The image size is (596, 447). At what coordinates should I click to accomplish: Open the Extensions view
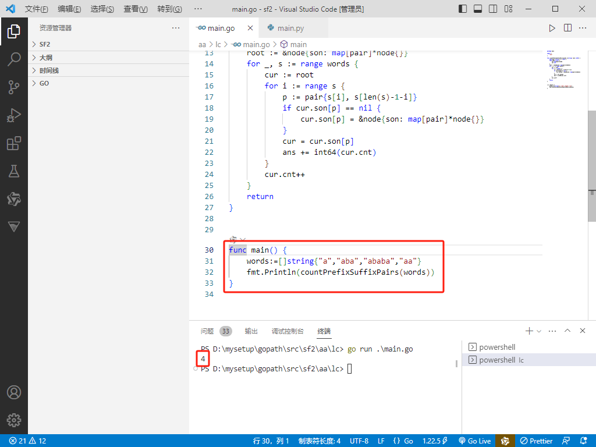pos(14,143)
